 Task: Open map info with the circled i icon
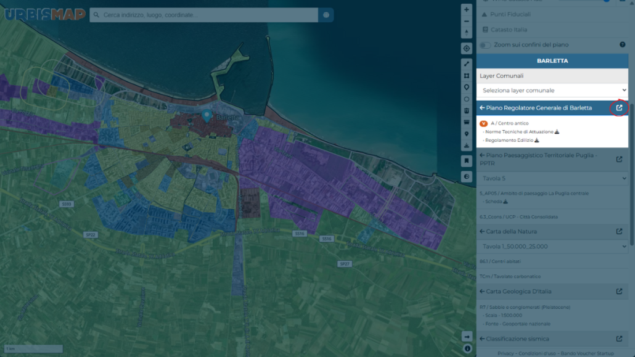pyautogui.click(x=467, y=348)
